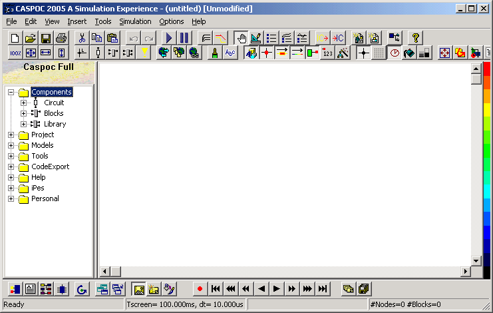Expand the Circuit tree node
Viewport: 493px width, 313px height.
pyautogui.click(x=23, y=103)
